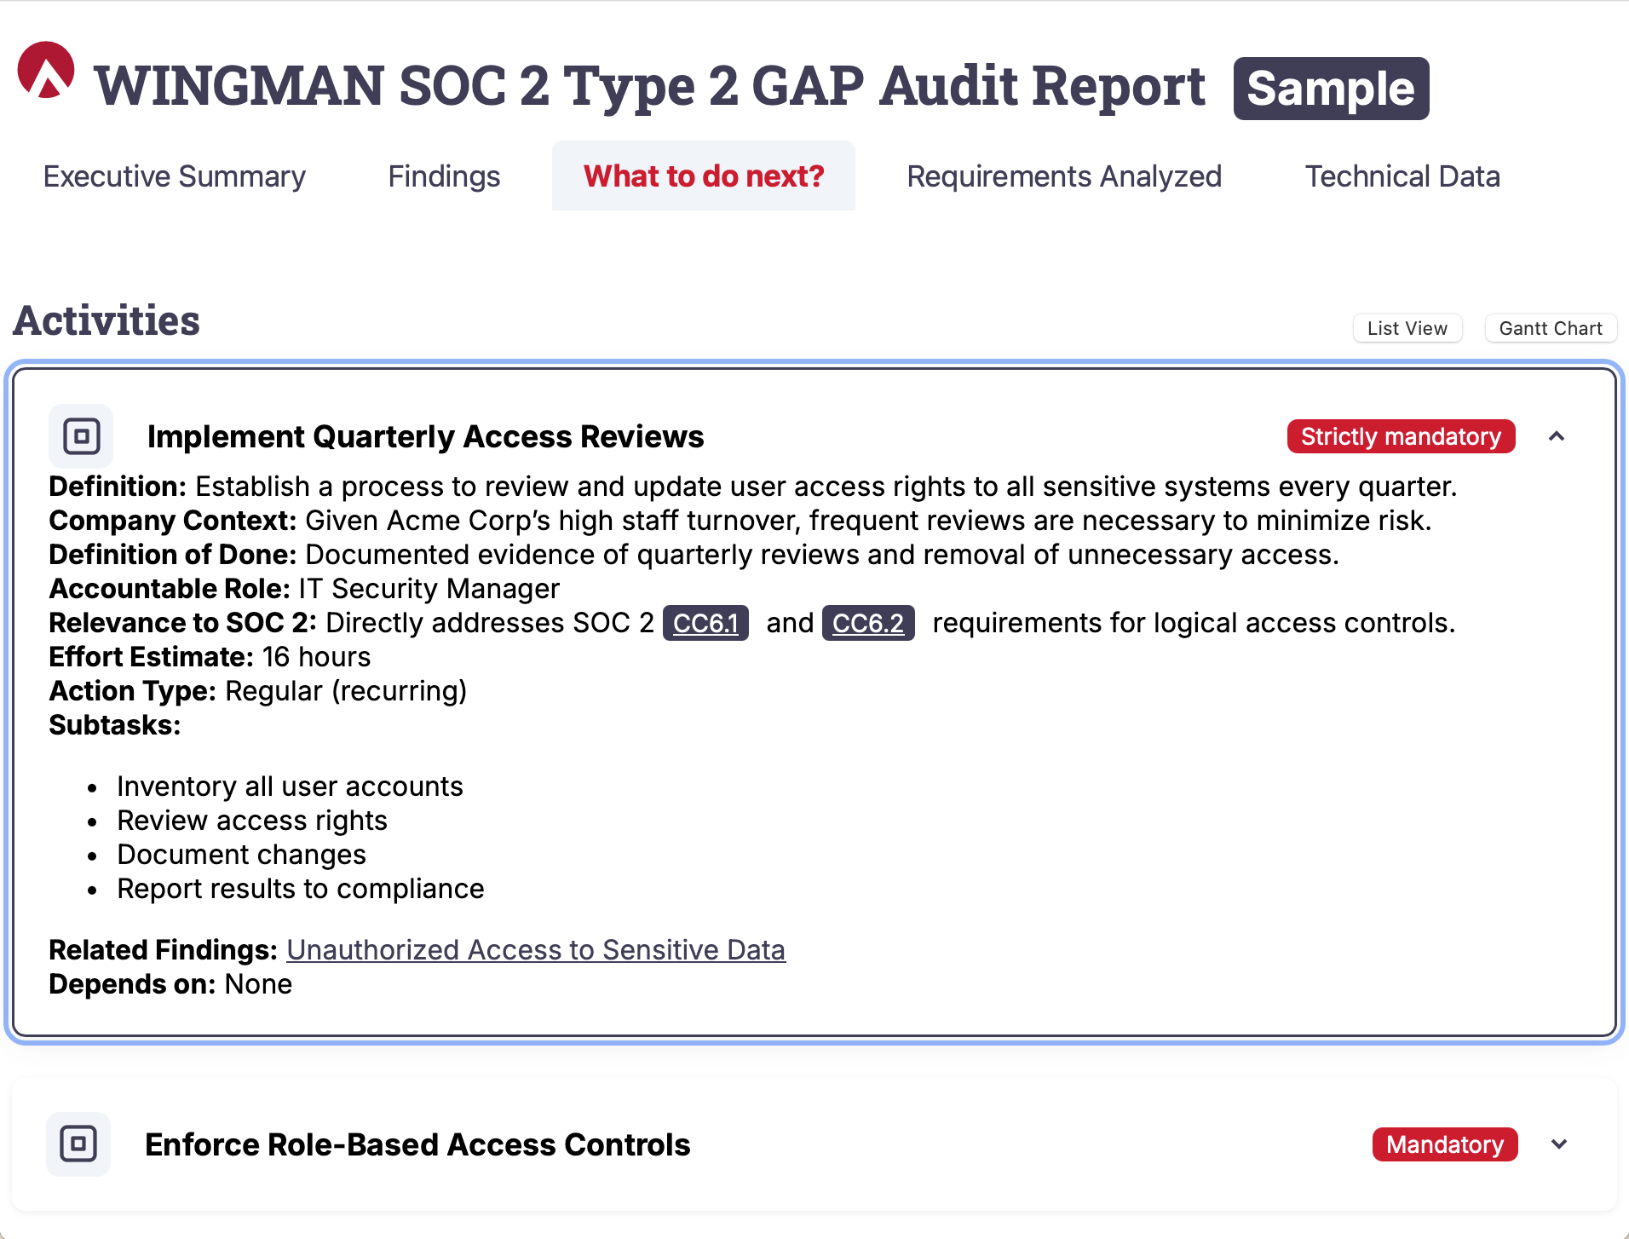Click the Implement Quarterly Access Reviews activity icon
This screenshot has height=1239, width=1629.
click(81, 436)
